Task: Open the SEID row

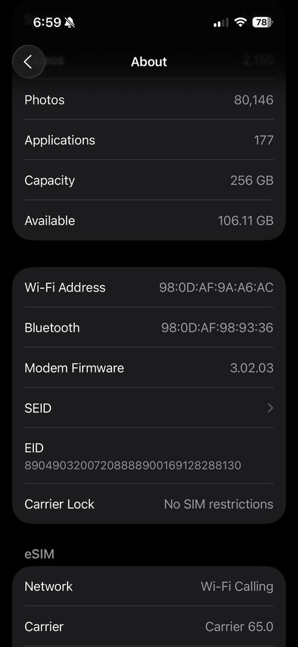Action: click(149, 408)
